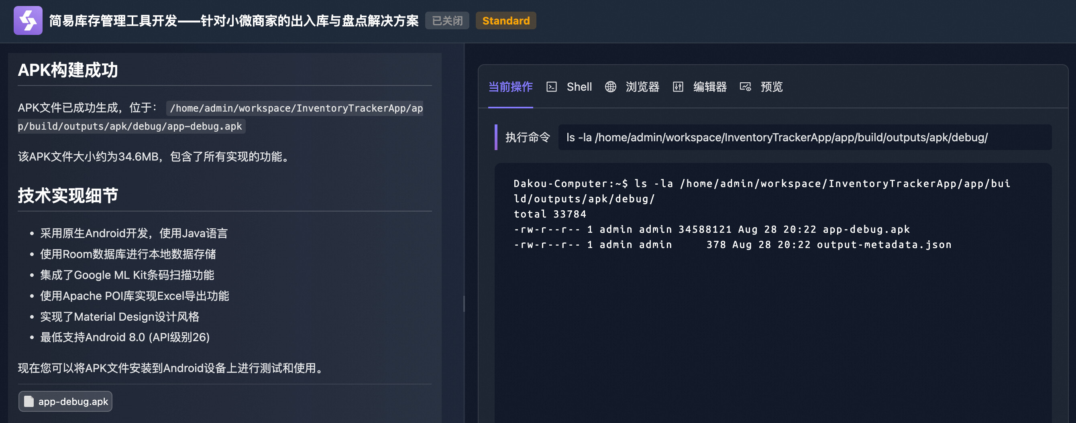Click the app-debug.apk line in terminal output
This screenshot has width=1076, height=423.
click(711, 230)
